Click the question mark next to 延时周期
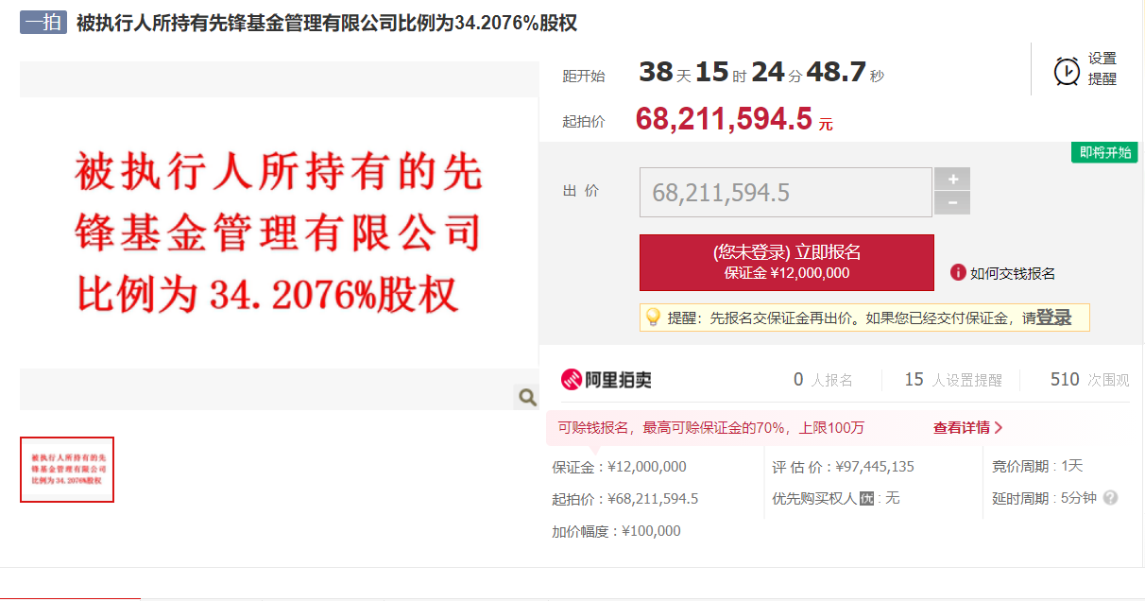Viewport: 1145px width, 601px height. pos(1111,498)
